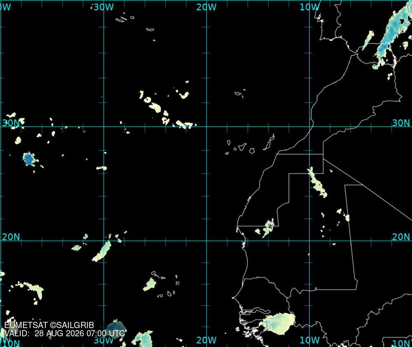
Task: Click the 30N latitude label on right
Action: (x=401, y=123)
